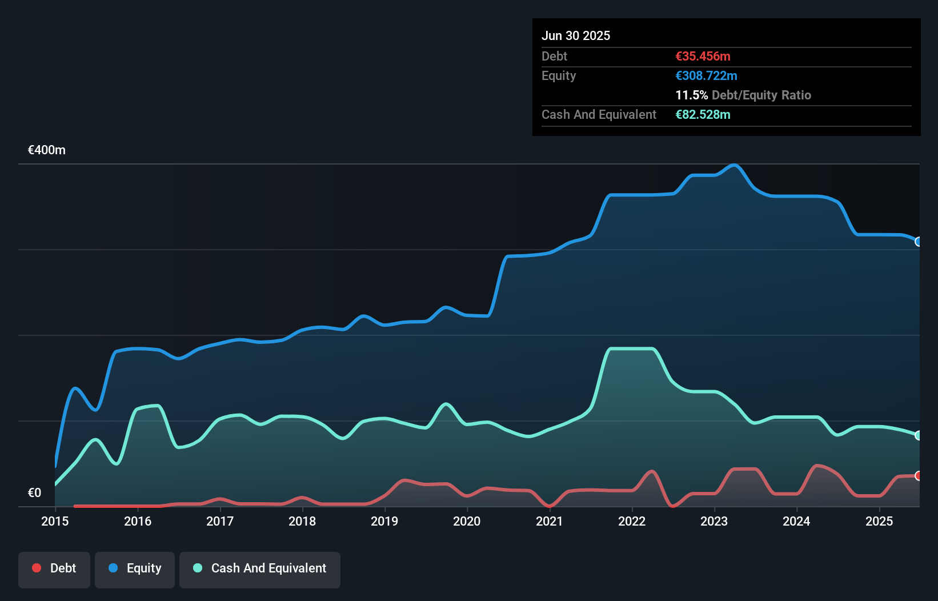The height and width of the screenshot is (601, 938).
Task: Click the teal Cash And Equivalent legend dot
Action: coord(198,568)
